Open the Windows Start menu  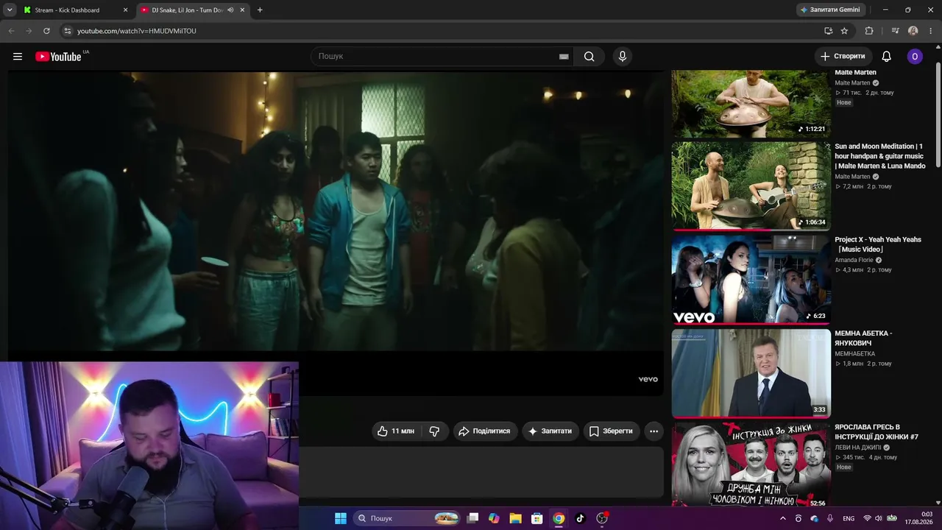click(x=341, y=518)
